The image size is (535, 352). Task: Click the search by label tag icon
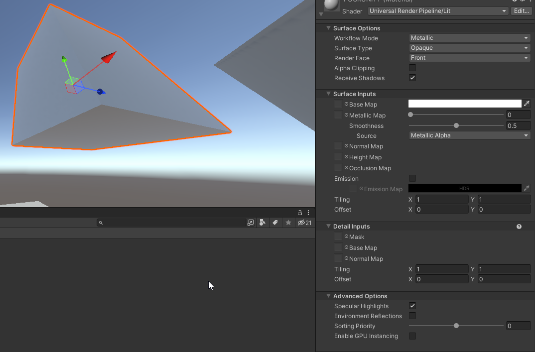(x=275, y=223)
